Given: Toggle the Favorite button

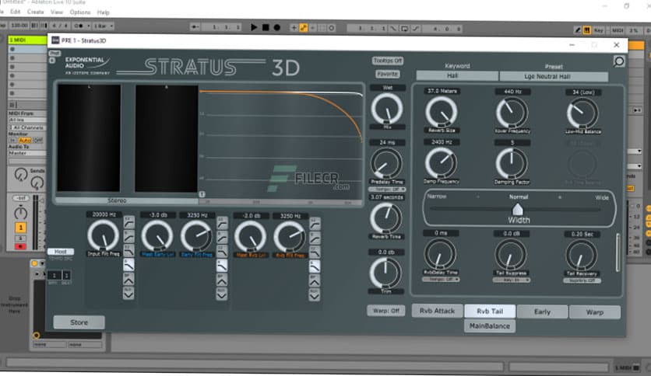Looking at the screenshot, I should click(x=387, y=74).
